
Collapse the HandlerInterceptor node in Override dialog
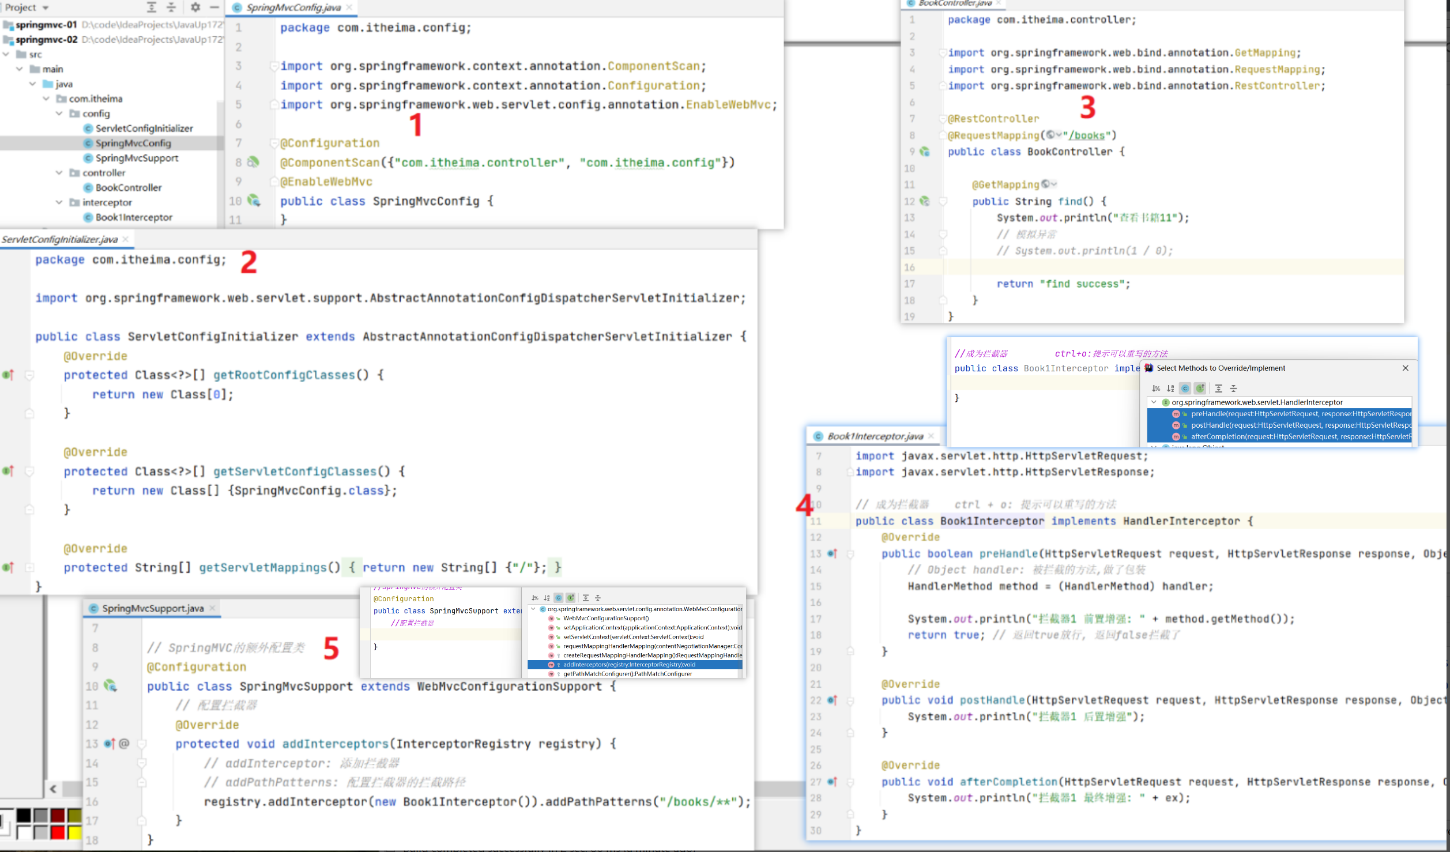(x=1154, y=402)
